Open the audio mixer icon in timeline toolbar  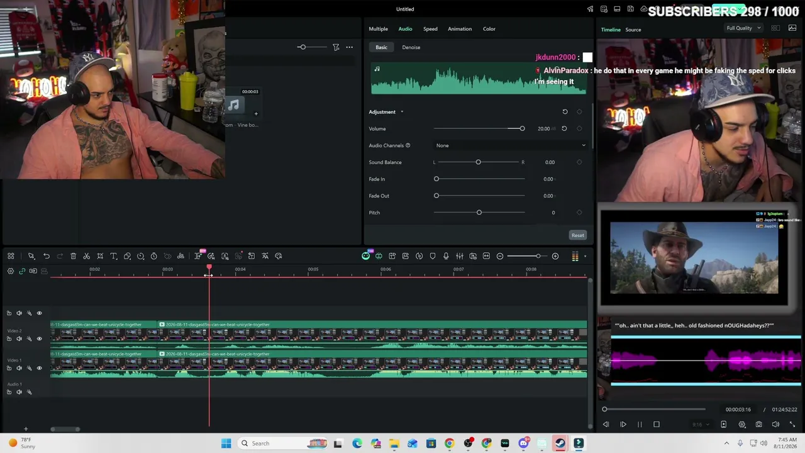coord(460,256)
